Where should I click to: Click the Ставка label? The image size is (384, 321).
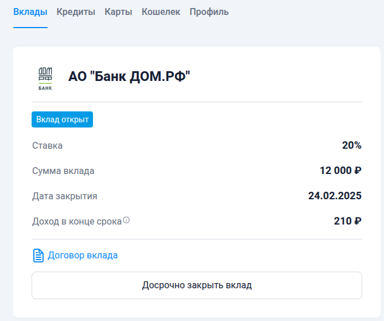pyautogui.click(x=47, y=145)
